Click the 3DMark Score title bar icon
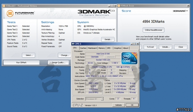This screenshot has height=112, width=193. (x=119, y=6)
